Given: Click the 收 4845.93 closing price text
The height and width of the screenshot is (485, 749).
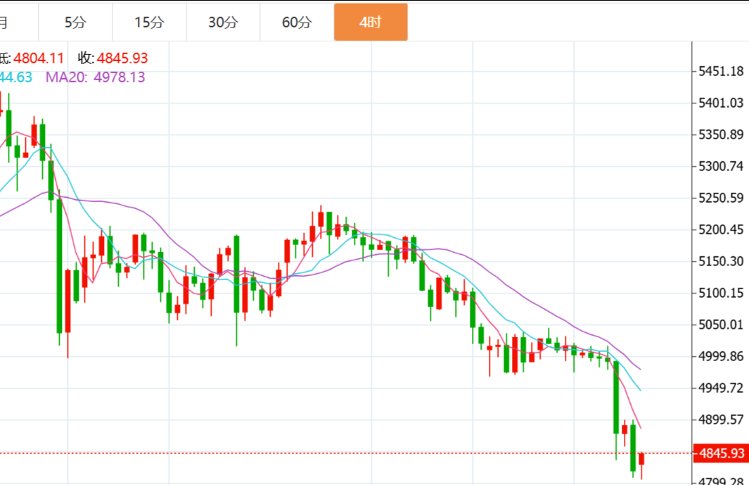Looking at the screenshot, I should (x=113, y=58).
